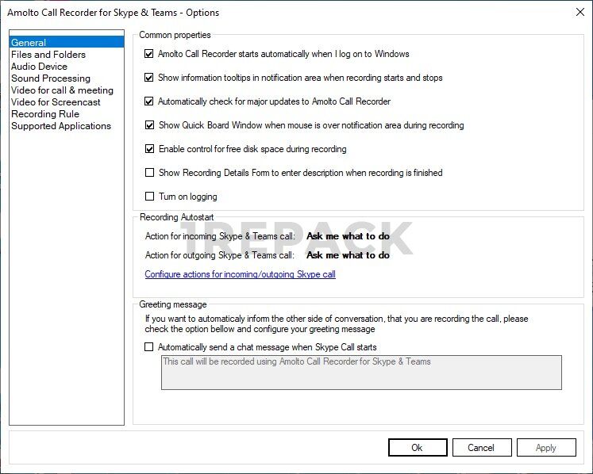593x474 pixels.
Task: Click into the greeting message text box
Action: pyautogui.click(x=361, y=372)
